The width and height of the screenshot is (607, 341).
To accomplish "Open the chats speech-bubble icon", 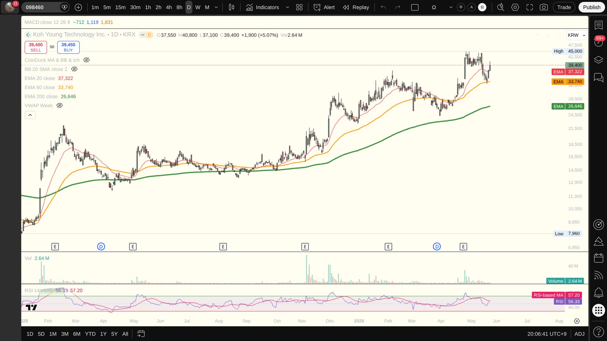I will point(599,78).
